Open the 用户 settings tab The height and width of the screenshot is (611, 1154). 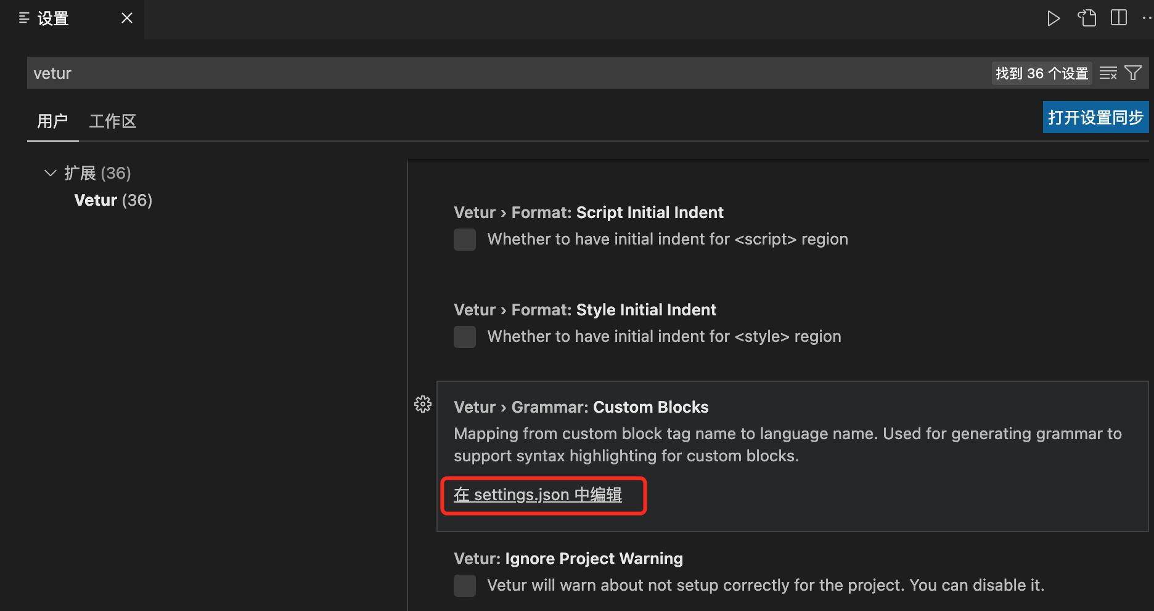[52, 121]
